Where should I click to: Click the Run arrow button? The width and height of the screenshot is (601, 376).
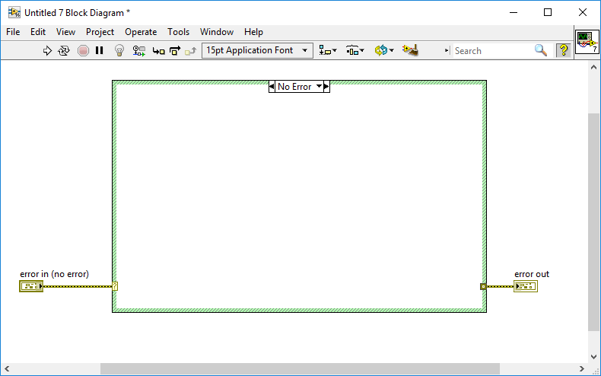click(x=47, y=51)
